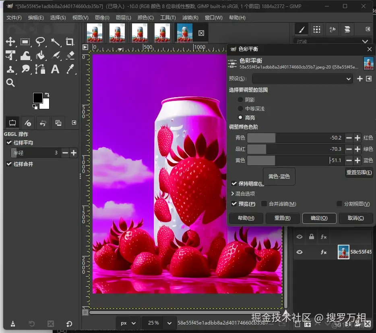Screen dimensions: 376x333
Task: Select the Move tool
Action: pyautogui.click(x=10, y=42)
